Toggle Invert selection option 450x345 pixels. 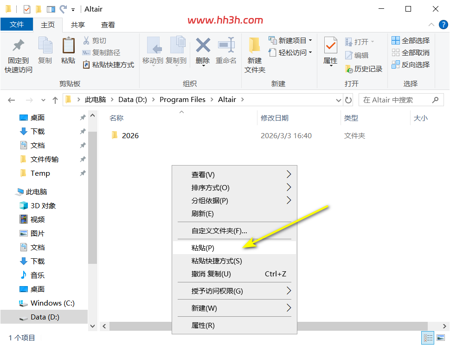pyautogui.click(x=411, y=64)
